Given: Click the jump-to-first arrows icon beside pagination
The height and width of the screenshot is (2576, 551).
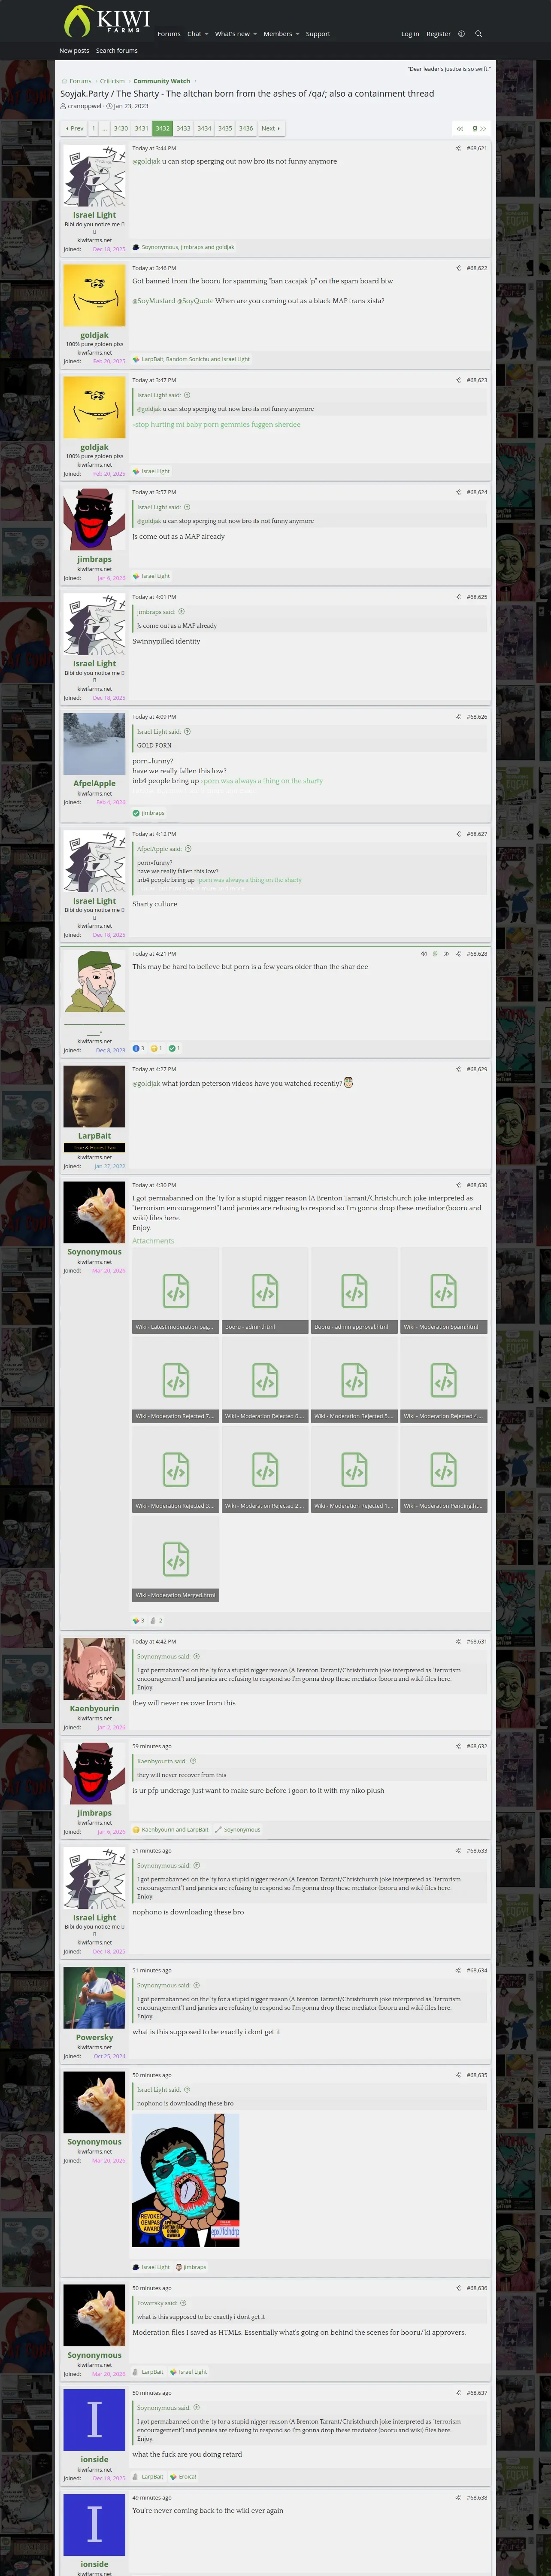Looking at the screenshot, I should [460, 128].
